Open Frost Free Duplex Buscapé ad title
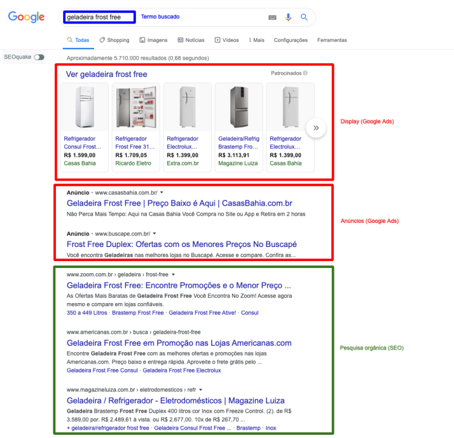This screenshot has width=454, height=438. (182, 244)
